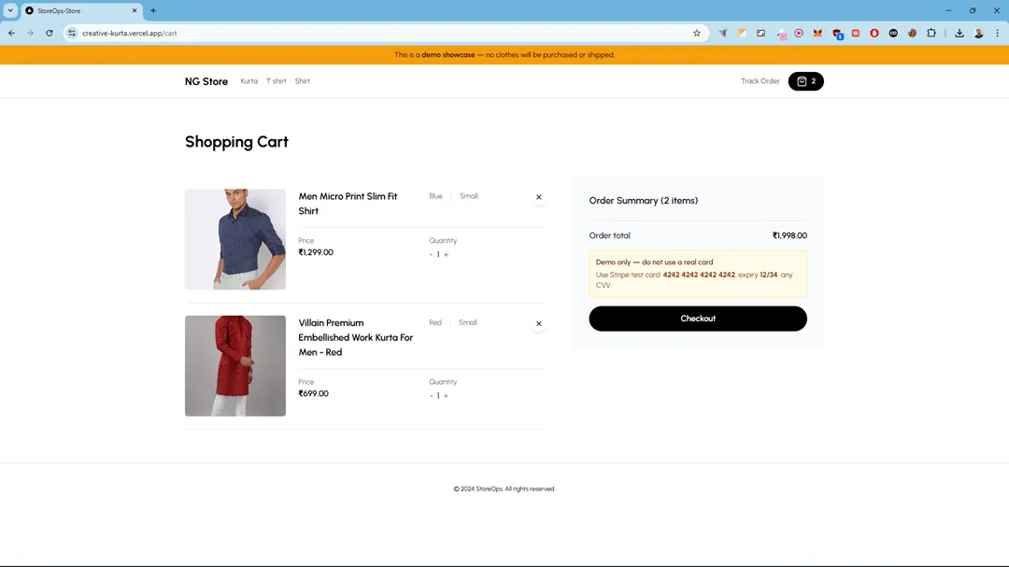Open the cart button showing 2 items
The image size is (1009, 567).
coord(805,81)
